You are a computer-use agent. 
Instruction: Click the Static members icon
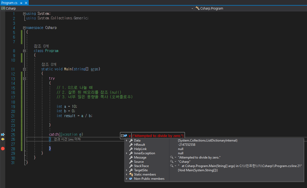tap(131, 174)
